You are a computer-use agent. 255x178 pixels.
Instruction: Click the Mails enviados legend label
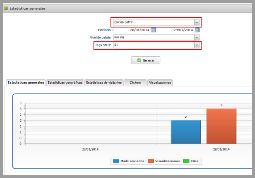pos(132,161)
